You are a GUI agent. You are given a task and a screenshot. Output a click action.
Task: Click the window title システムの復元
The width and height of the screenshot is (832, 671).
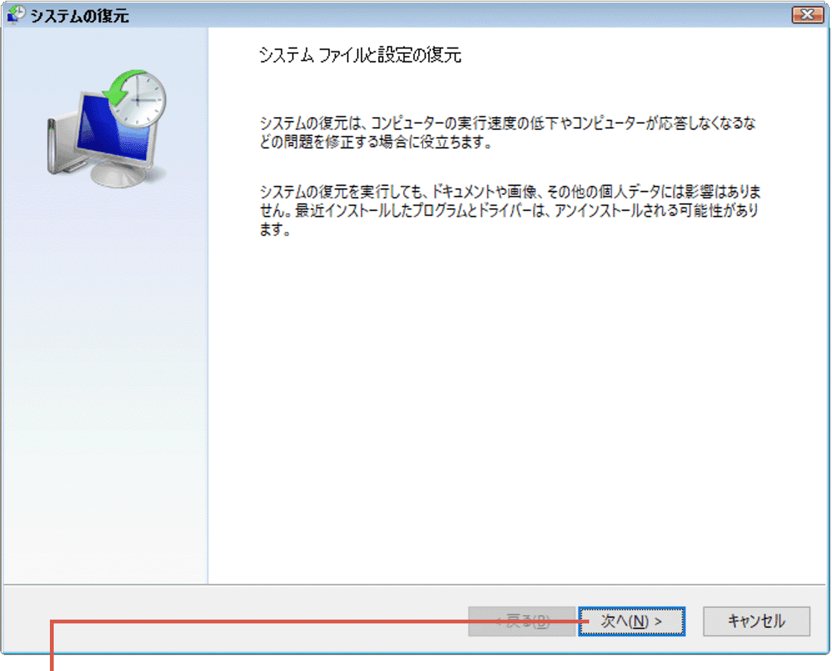pyautogui.click(x=79, y=16)
